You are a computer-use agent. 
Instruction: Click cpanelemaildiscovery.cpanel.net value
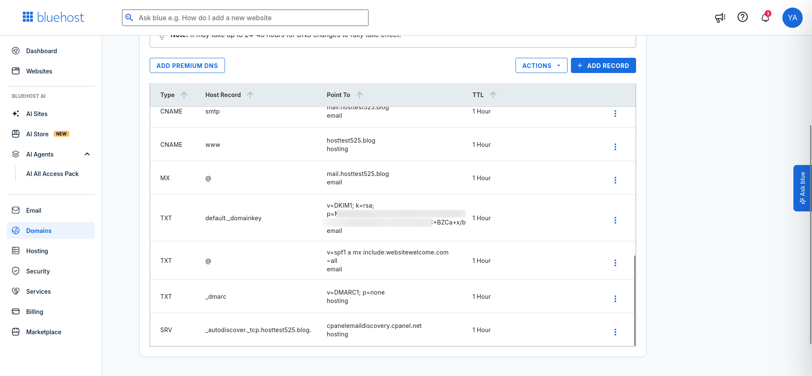click(374, 326)
